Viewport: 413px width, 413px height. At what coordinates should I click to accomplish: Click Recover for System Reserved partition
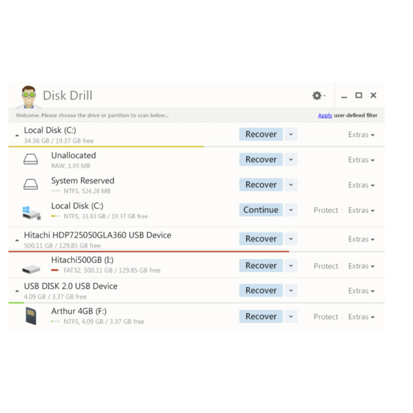pos(261,185)
